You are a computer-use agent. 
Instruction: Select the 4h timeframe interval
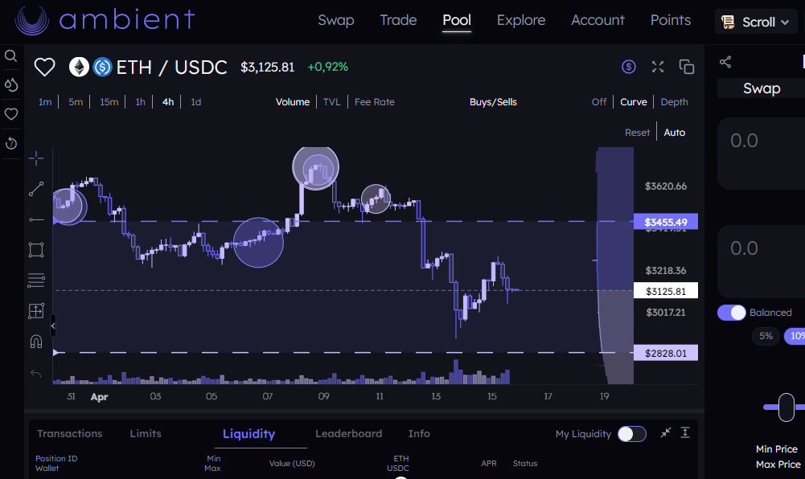167,102
